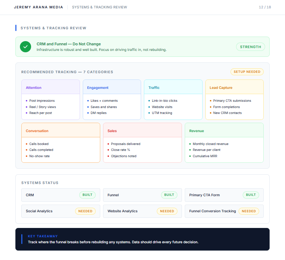285x260 pixels.
Task: Click the Primary CTA Form label
Action: click(204, 195)
